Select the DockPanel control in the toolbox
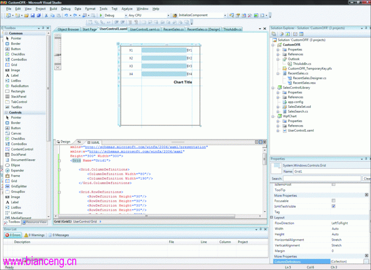Screen dimensions: 371x270 [18, 155]
